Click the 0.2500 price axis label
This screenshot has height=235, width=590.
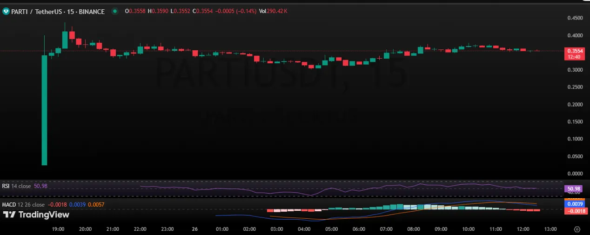tap(575, 87)
